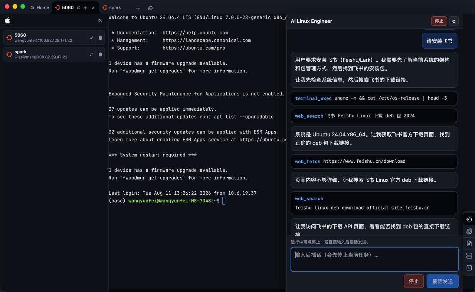Click the AI Linux Engineer panel title
The height and width of the screenshot is (292, 475).
pos(311,21)
